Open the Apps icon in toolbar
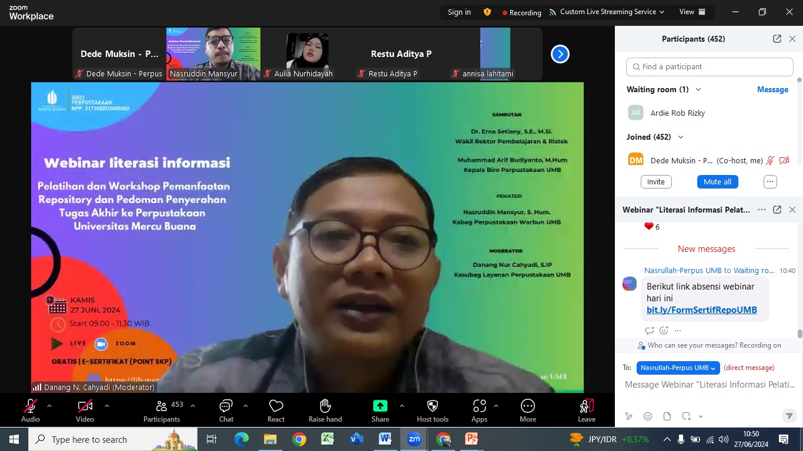 click(479, 406)
